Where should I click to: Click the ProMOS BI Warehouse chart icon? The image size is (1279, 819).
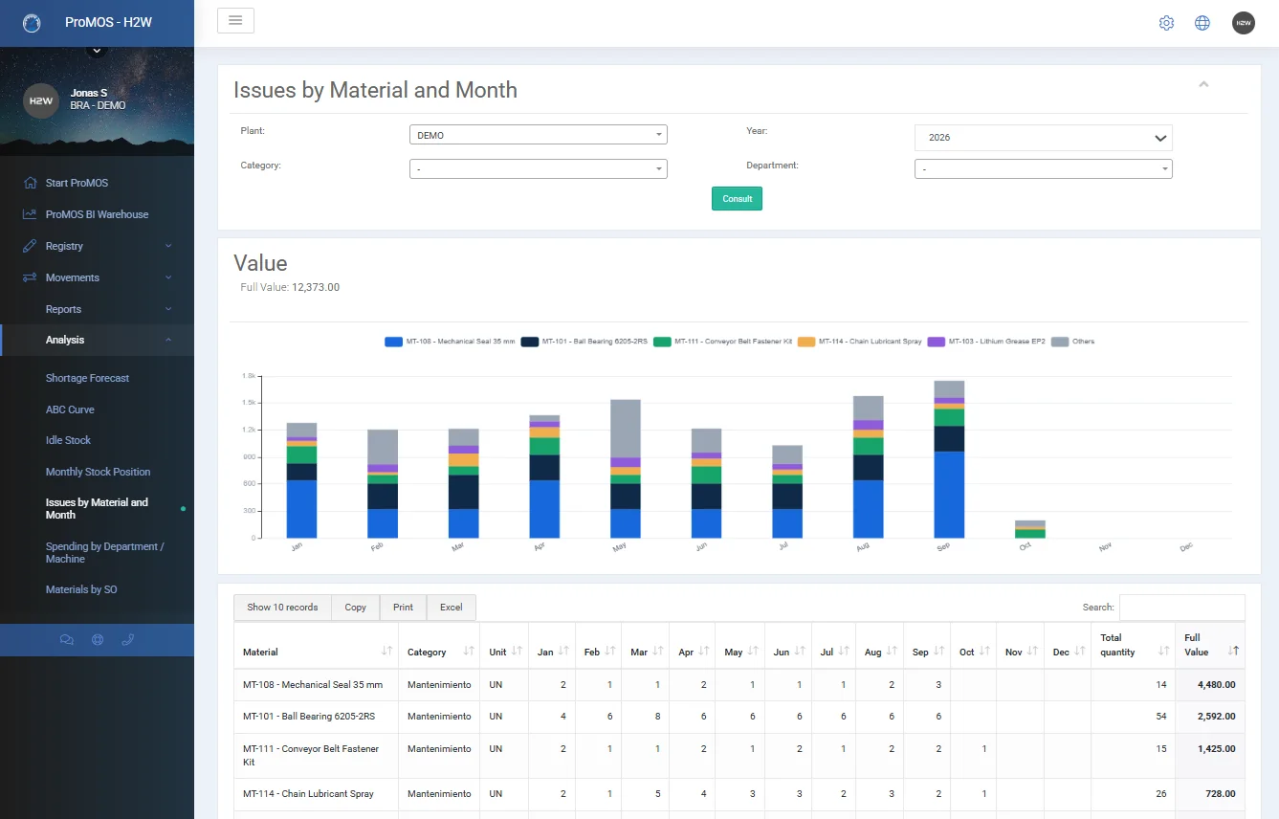tap(30, 214)
